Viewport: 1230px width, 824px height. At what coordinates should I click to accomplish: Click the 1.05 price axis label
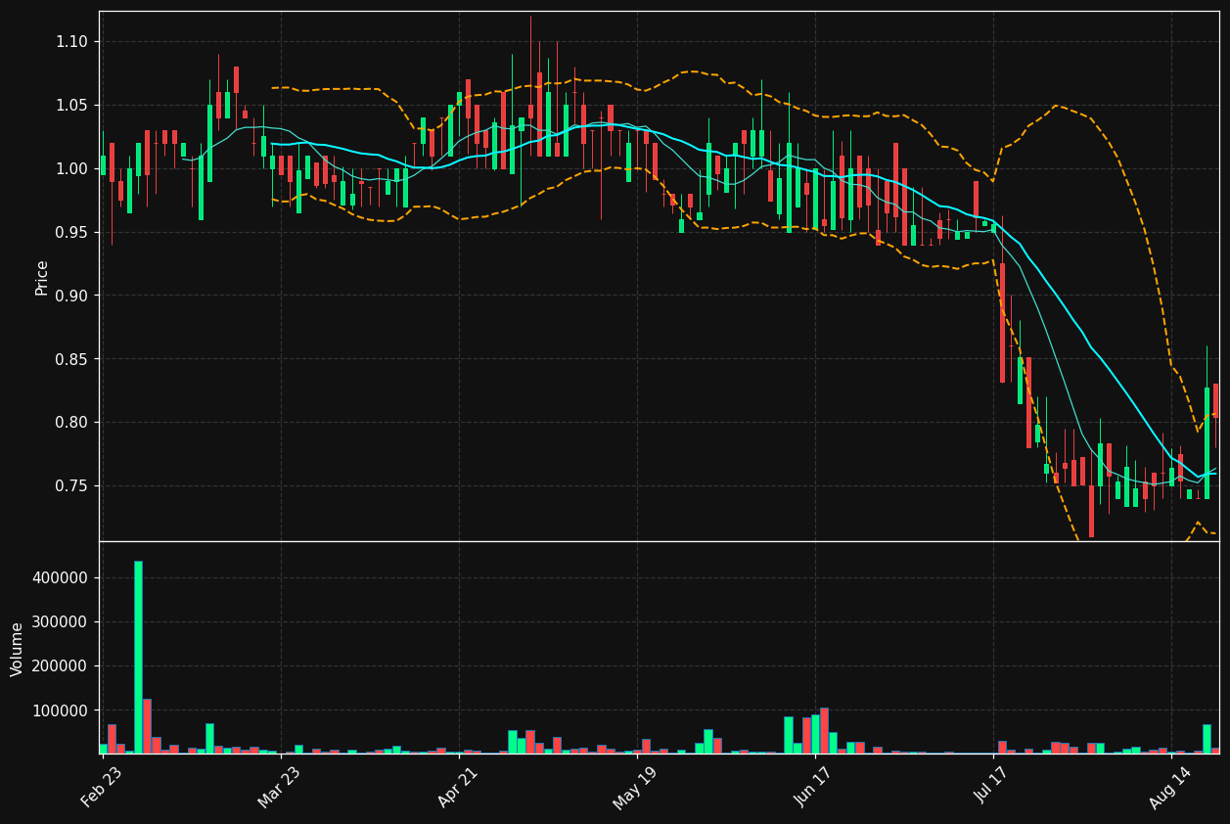(71, 106)
